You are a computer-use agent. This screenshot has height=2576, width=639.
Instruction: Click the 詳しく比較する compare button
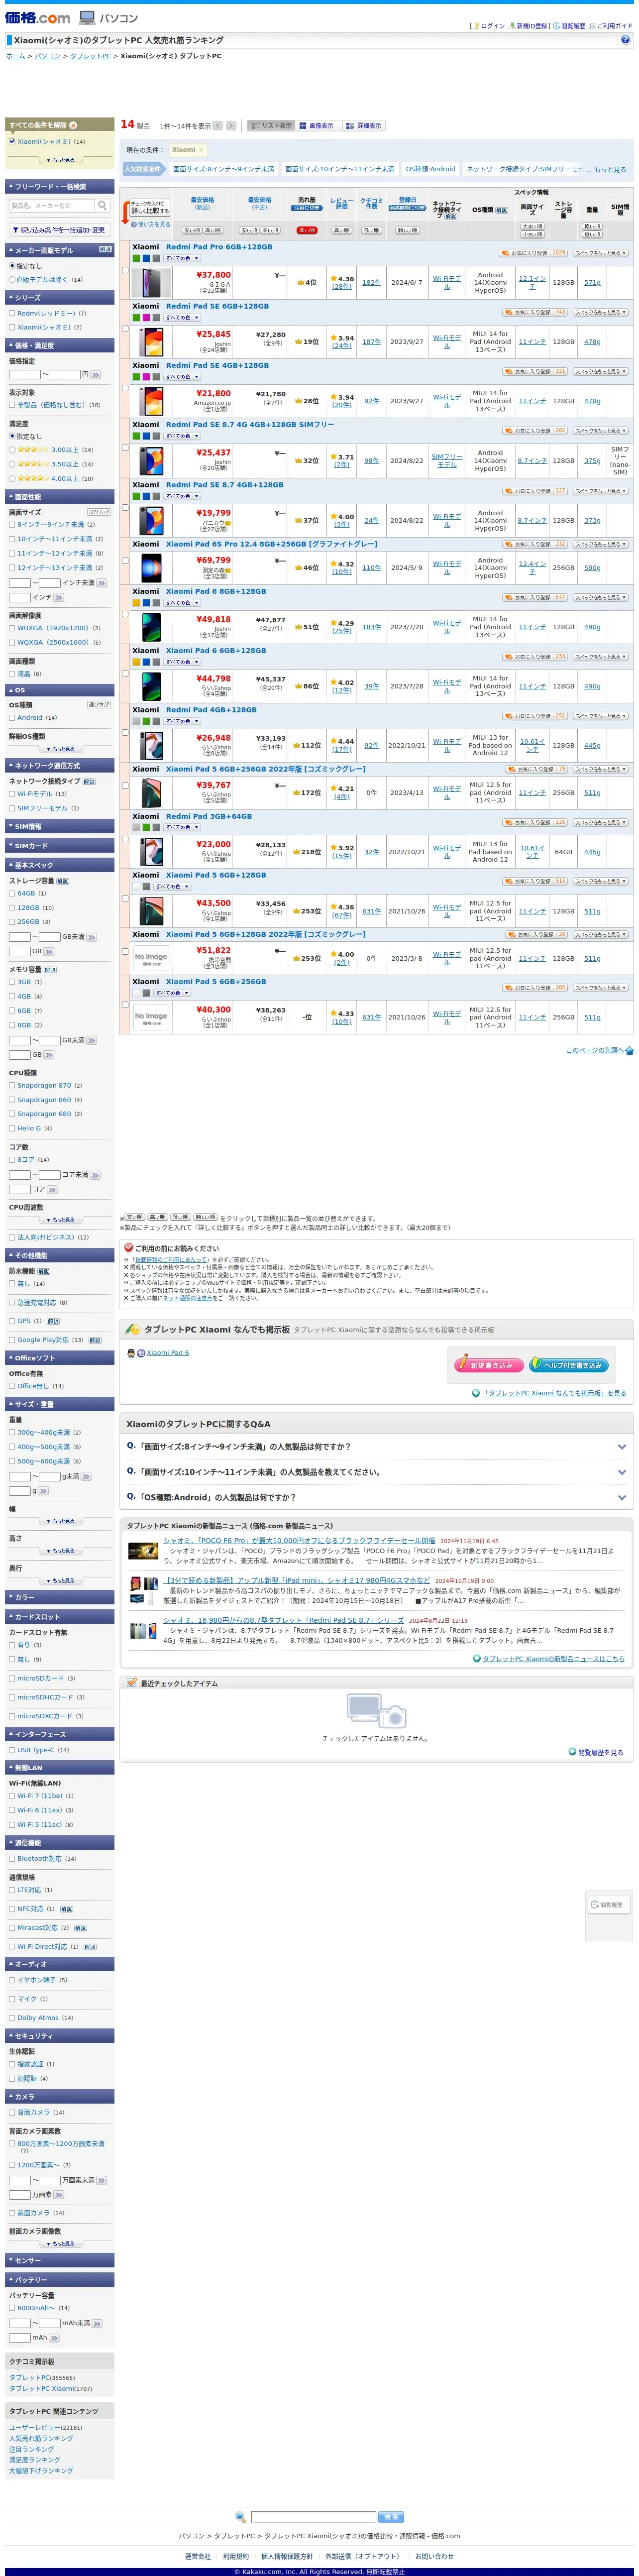pos(149,208)
